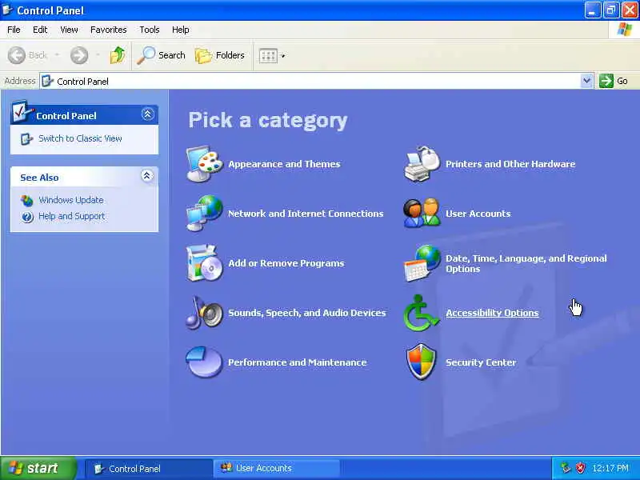Open the Edit menu
Viewport: 640px width, 480px height.
coord(40,30)
